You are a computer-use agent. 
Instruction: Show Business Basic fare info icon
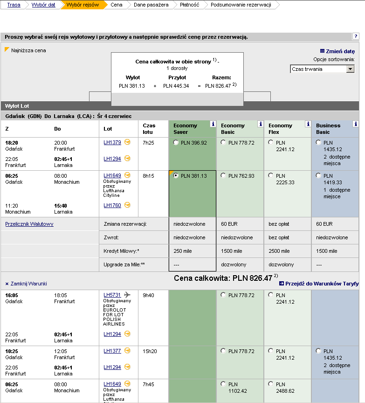pyautogui.click(x=356, y=124)
